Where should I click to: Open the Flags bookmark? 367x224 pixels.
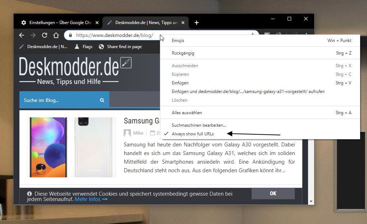coord(83,47)
